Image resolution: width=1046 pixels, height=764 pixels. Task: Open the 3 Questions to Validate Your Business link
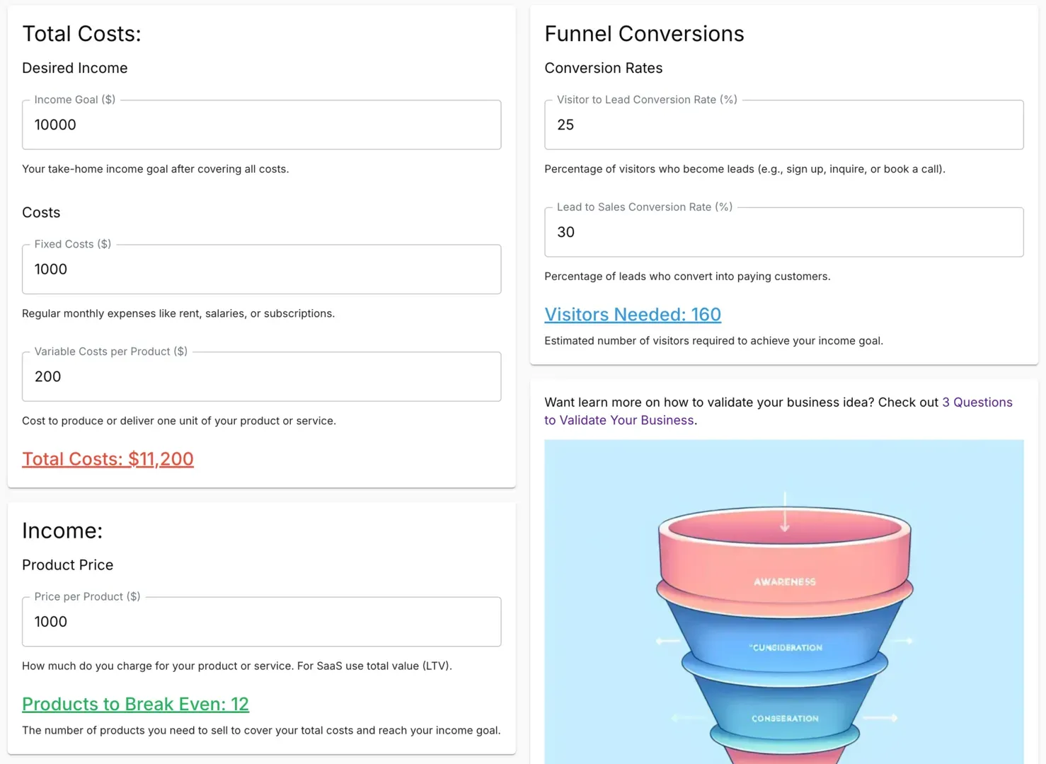977,403
